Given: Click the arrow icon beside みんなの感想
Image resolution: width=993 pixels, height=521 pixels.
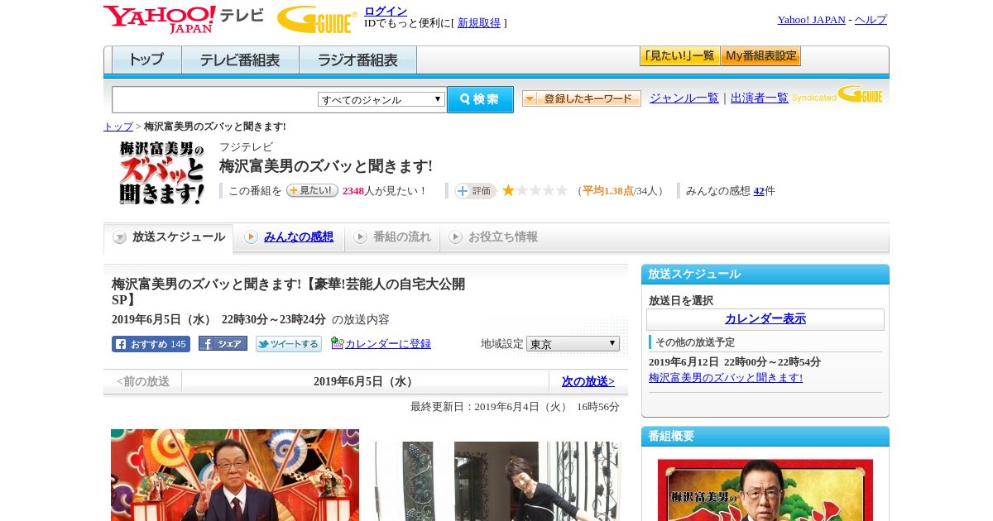Looking at the screenshot, I should (x=251, y=237).
